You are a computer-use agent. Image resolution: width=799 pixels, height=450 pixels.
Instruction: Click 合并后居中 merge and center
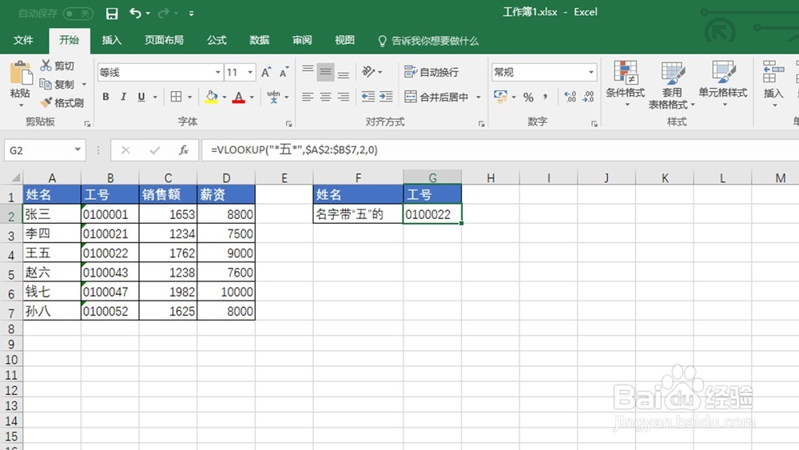pyautogui.click(x=437, y=97)
